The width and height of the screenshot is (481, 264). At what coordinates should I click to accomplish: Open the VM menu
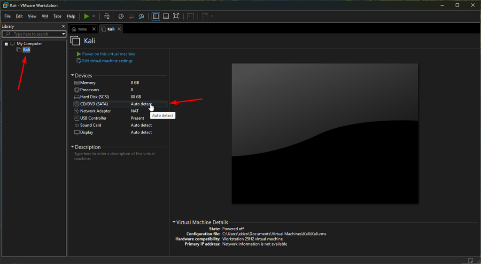coord(45,16)
